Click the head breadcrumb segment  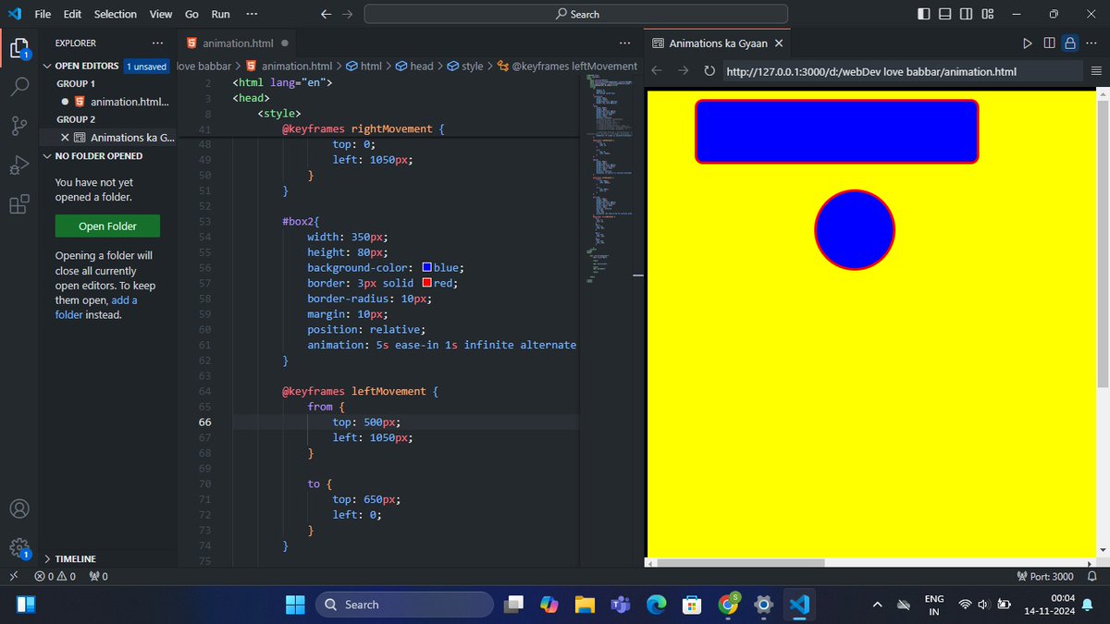coord(414,66)
